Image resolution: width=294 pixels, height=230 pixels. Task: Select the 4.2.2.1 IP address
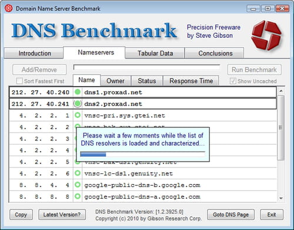(44, 116)
